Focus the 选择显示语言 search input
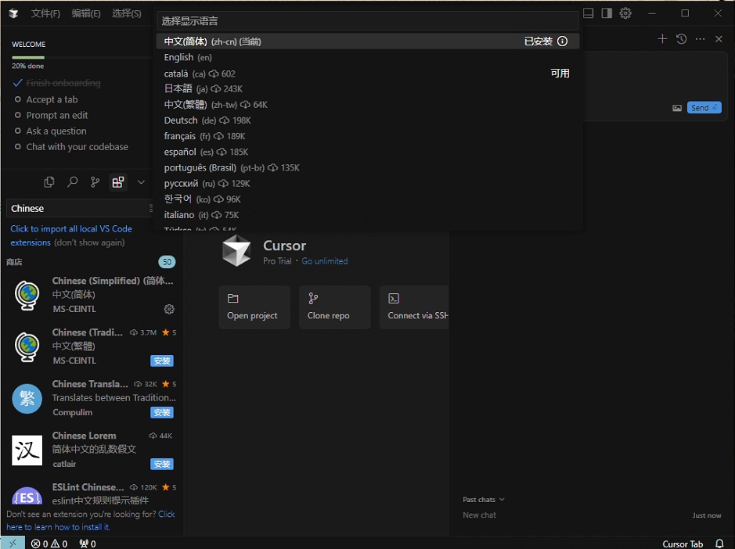The height and width of the screenshot is (549, 735). tap(368, 21)
